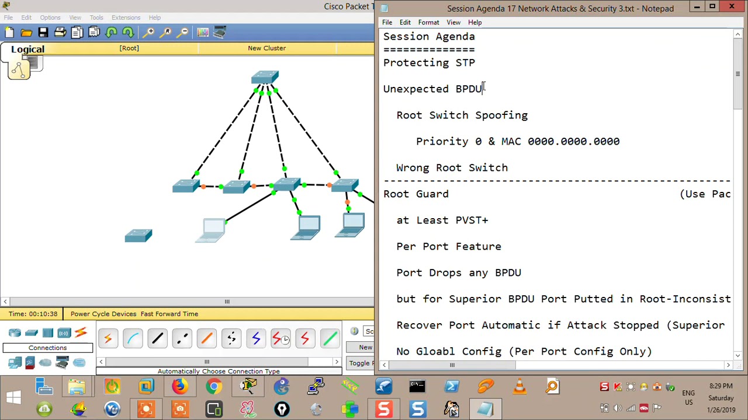Image resolution: width=748 pixels, height=420 pixels.
Task: Pick the red Serial DTE cable
Action: pos(304,339)
